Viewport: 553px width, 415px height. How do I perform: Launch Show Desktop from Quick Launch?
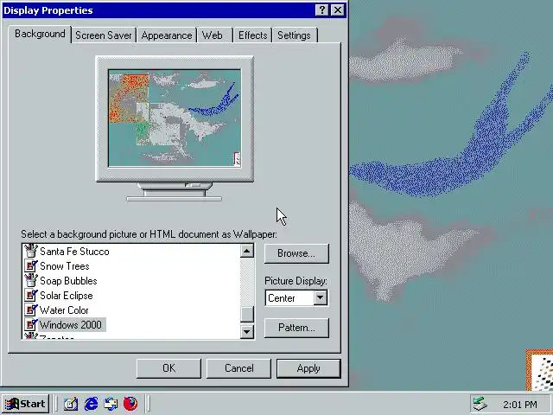(71, 404)
